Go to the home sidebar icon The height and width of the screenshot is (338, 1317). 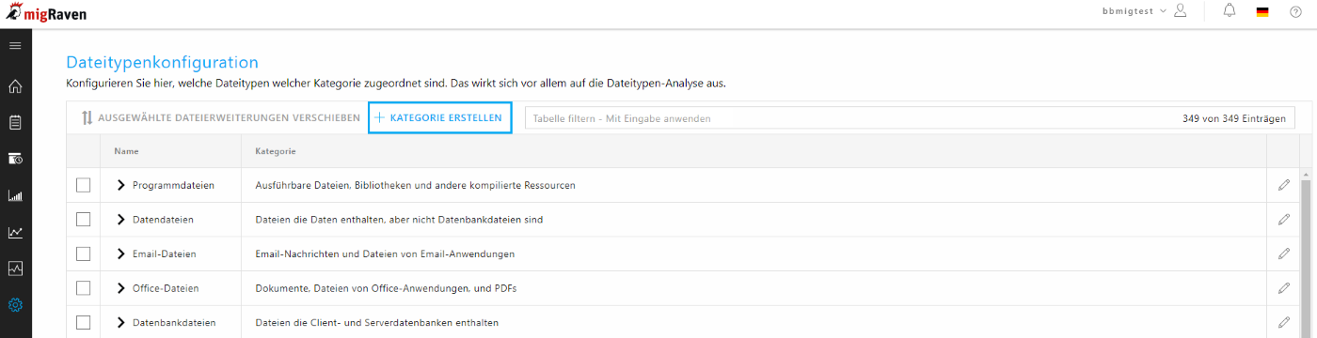click(15, 86)
